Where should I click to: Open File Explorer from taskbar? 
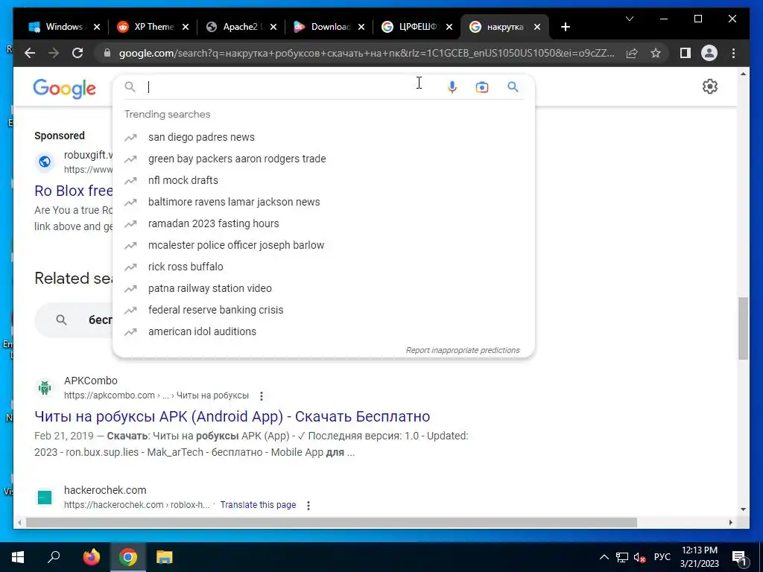(x=165, y=557)
